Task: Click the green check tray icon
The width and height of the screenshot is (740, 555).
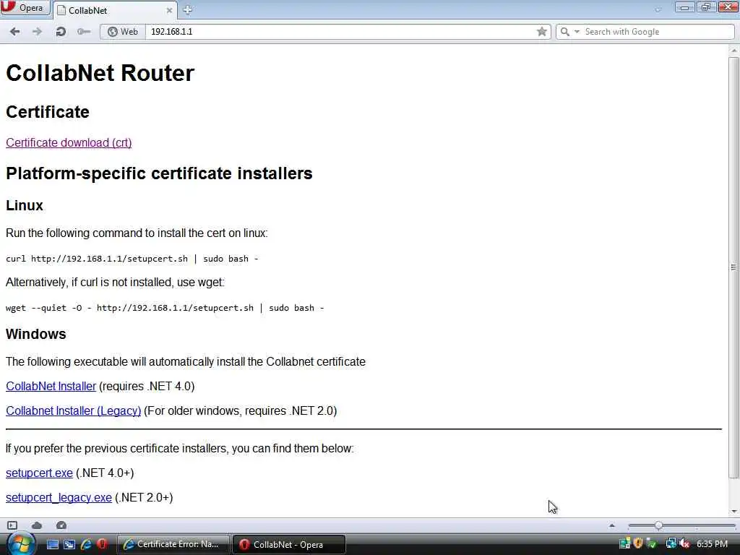Action: tap(652, 543)
